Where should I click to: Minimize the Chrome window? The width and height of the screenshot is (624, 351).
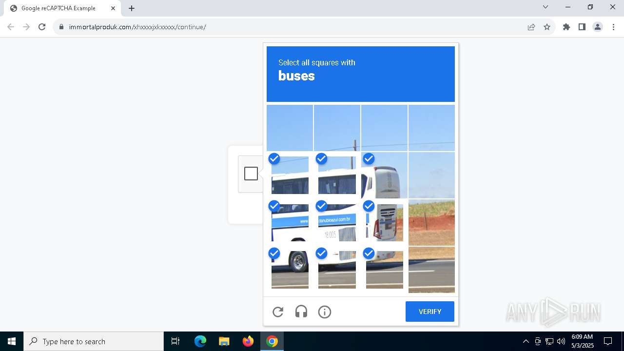point(568,7)
